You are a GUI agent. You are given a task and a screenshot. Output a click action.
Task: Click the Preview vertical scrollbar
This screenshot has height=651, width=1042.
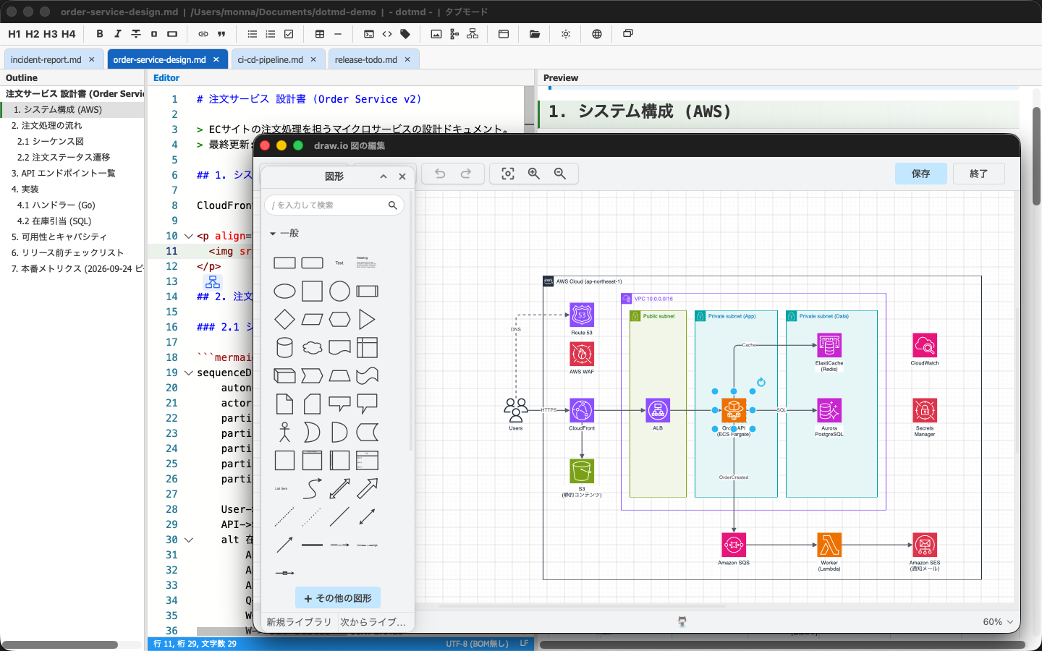point(1036,156)
